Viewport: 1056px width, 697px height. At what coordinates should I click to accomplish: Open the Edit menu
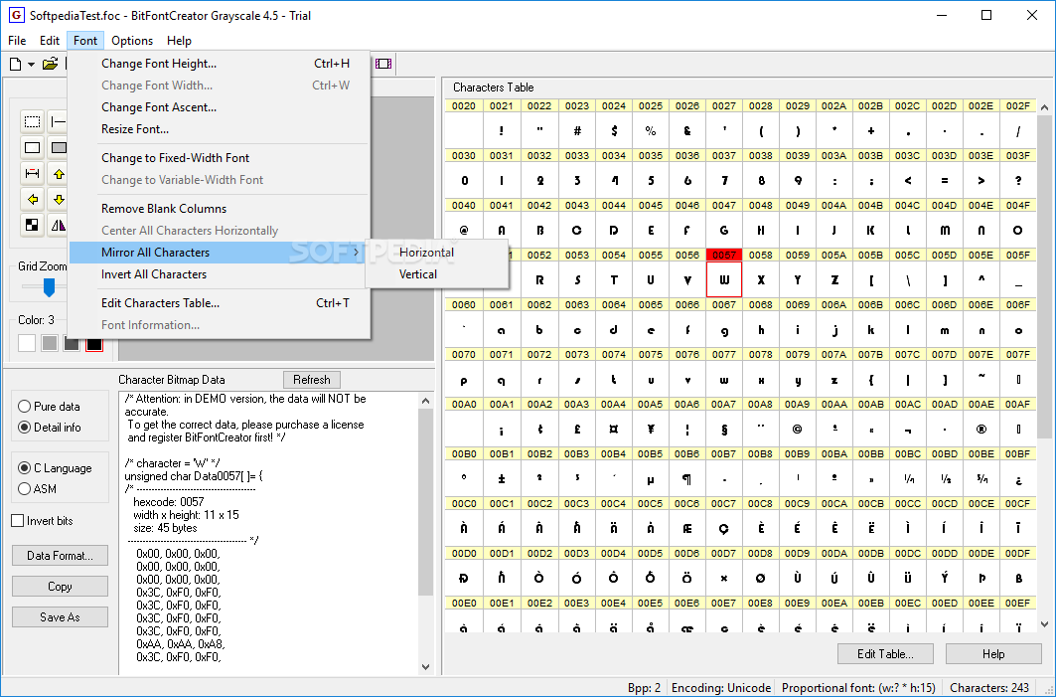click(49, 41)
